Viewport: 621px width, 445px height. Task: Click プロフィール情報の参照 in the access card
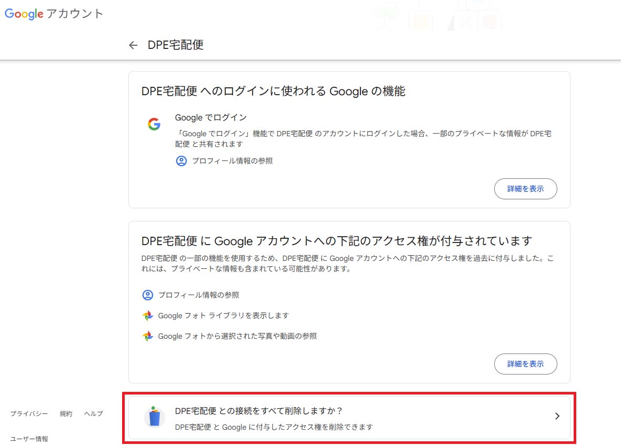point(199,295)
